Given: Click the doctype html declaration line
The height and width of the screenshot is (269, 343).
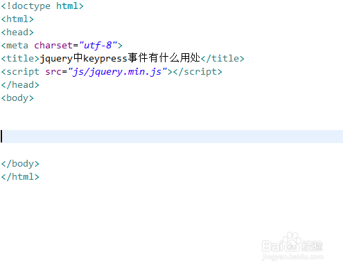Looking at the screenshot, I should click(42, 6).
